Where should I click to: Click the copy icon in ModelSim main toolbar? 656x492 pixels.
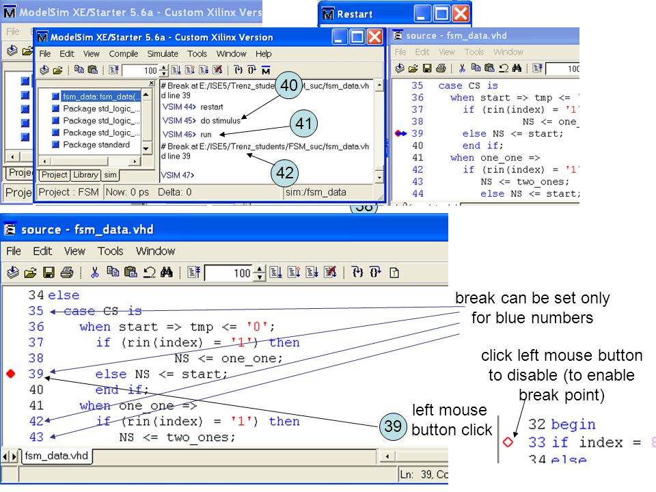pyautogui.click(x=79, y=70)
